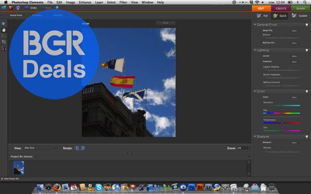Adjust the Hue color slider
The image size is (311, 194).
tap(282, 113)
